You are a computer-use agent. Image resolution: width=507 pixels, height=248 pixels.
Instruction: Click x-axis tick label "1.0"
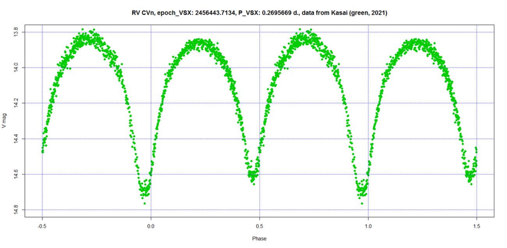pyautogui.click(x=368, y=226)
